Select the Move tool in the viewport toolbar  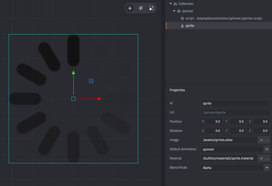130,8
